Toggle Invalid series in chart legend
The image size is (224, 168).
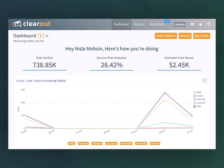(194, 96)
